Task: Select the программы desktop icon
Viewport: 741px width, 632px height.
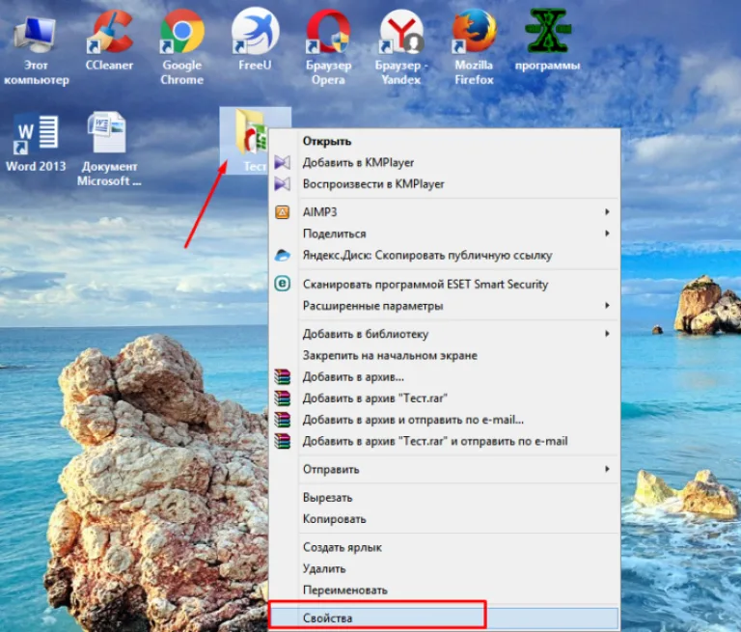Action: [x=547, y=40]
